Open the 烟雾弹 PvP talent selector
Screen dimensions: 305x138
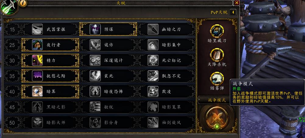[x=217, y=79]
